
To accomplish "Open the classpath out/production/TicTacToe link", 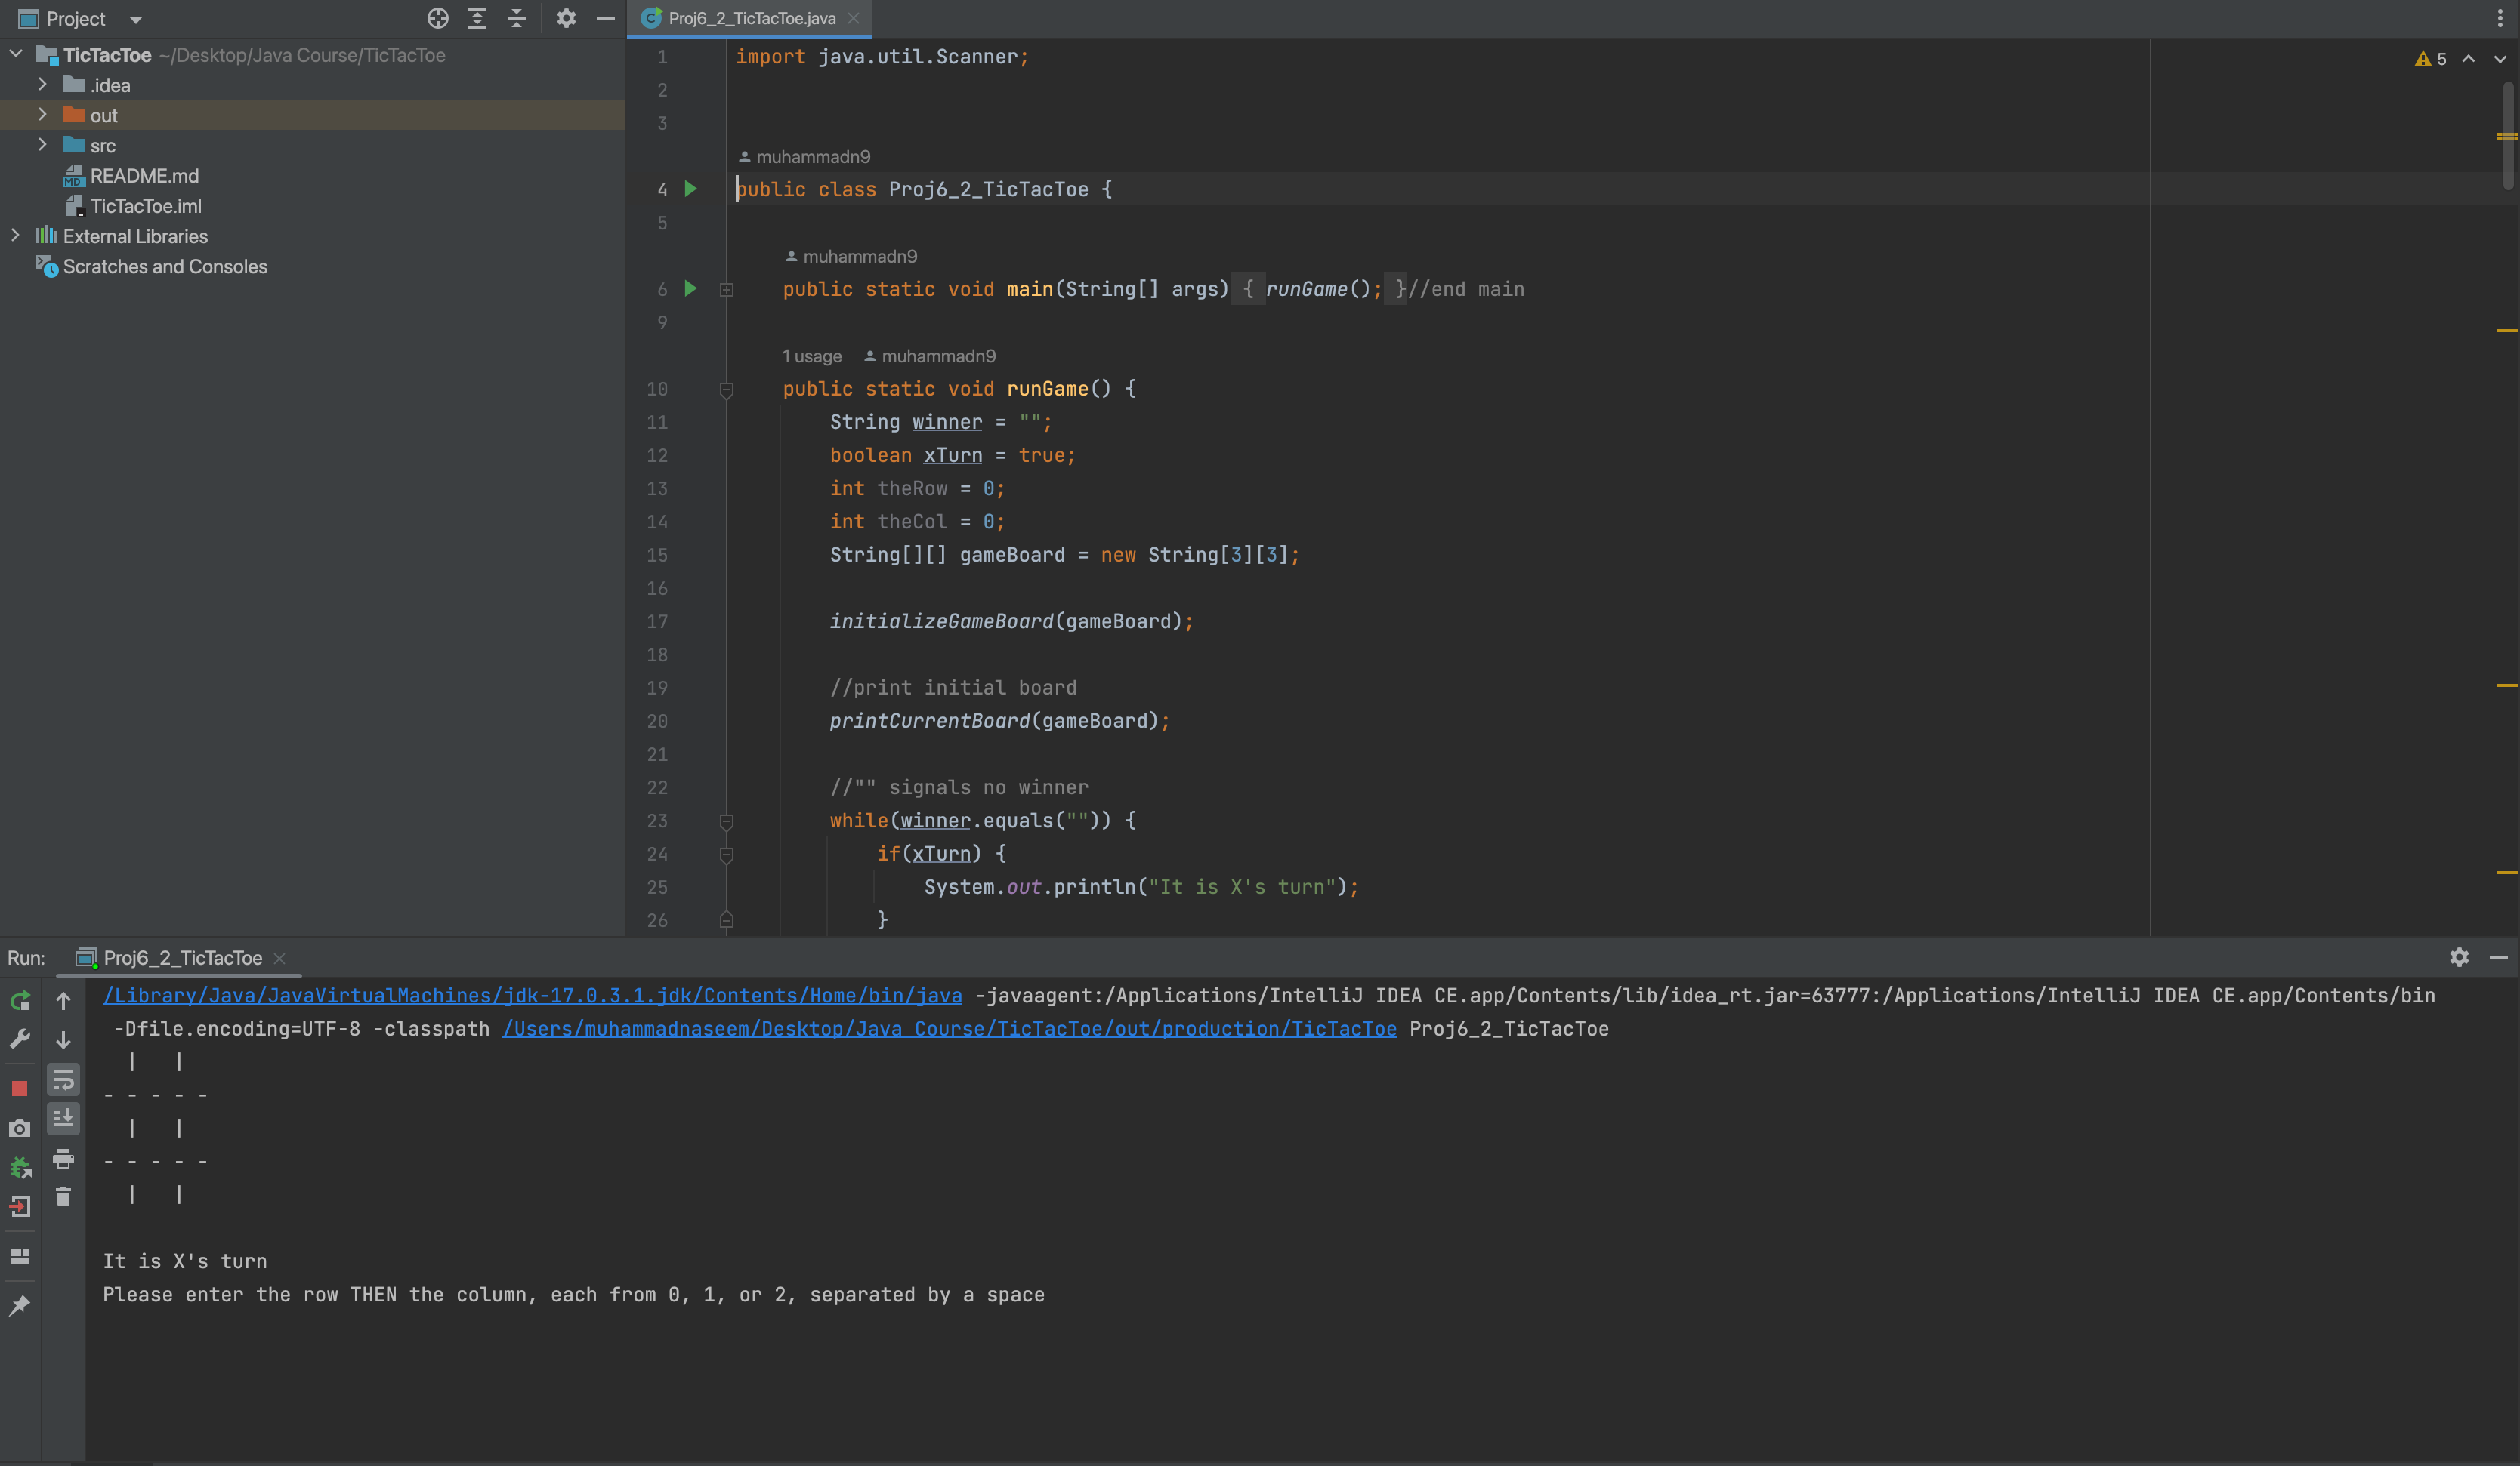I will click(949, 1028).
